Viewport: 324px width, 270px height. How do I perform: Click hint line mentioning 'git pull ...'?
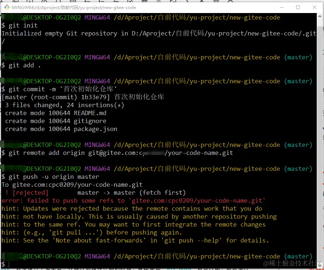pos(92,233)
